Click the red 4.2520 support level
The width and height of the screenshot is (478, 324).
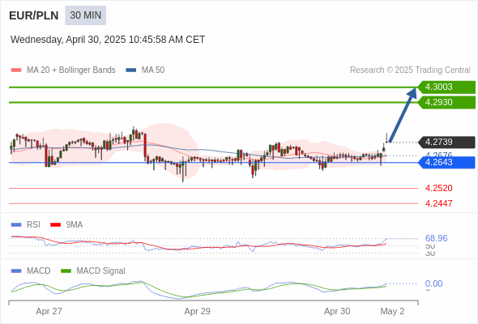[438, 188]
